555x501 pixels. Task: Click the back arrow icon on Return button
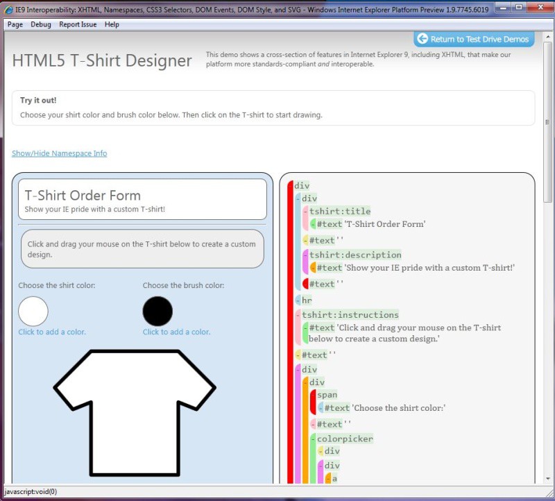point(422,39)
